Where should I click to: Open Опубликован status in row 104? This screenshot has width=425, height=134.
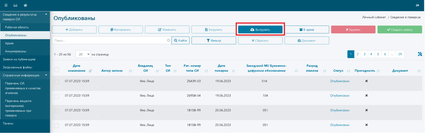click(340, 96)
